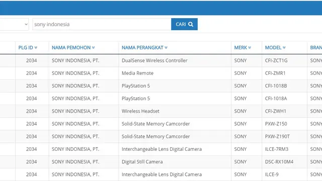Click 'SONY INDONESIA, PT.' in DualSense row
The image size is (322, 181).
coord(75,60)
